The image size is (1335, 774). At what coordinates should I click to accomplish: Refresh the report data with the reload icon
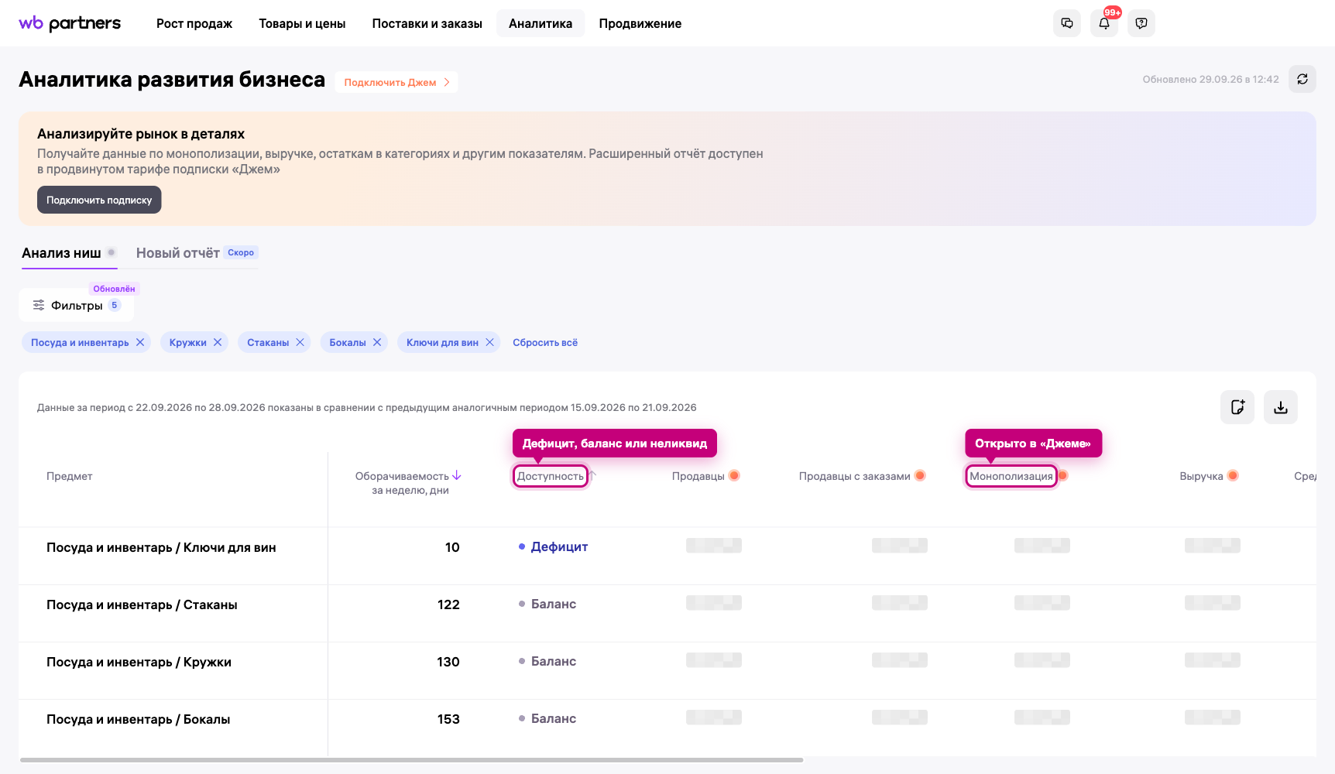tap(1302, 79)
